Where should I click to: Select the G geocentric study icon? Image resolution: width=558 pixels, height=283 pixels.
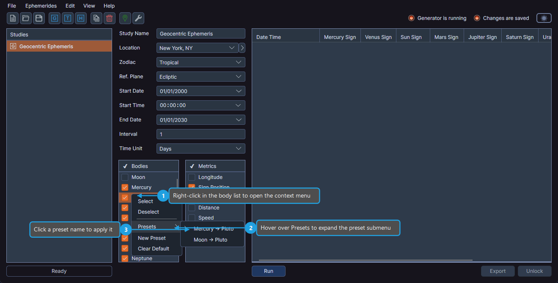54,18
